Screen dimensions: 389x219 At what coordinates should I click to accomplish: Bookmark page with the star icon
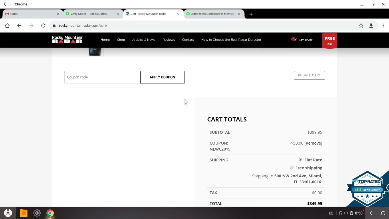[361, 26]
